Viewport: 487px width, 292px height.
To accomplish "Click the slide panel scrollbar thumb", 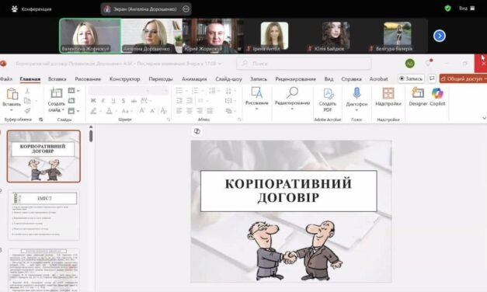I will click(x=91, y=136).
